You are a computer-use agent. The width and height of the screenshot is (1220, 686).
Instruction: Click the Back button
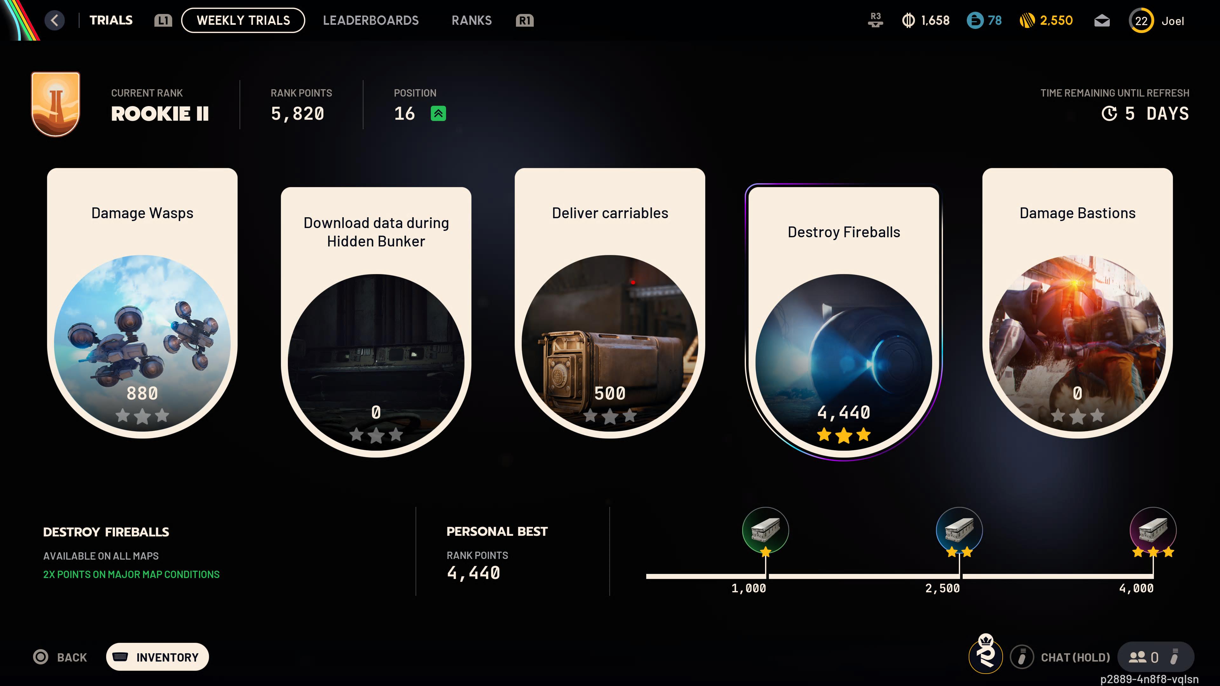click(x=60, y=657)
